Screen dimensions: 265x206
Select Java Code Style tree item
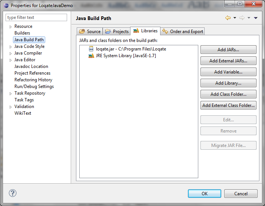[29, 46]
